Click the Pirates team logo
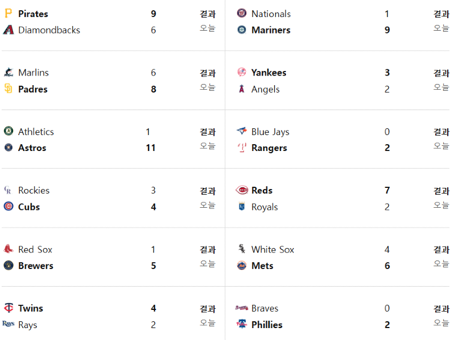 9,13
